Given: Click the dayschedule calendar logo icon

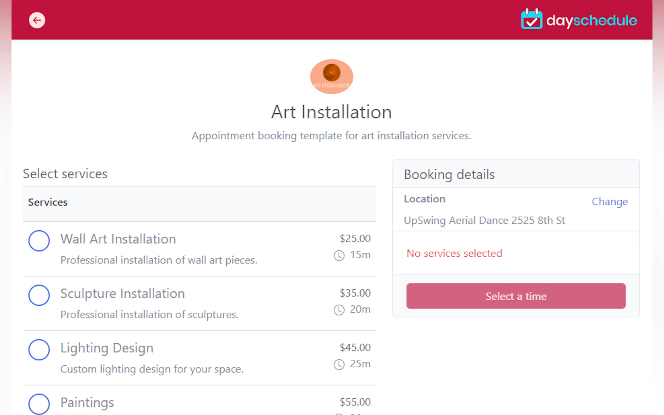Looking at the screenshot, I should (x=531, y=19).
